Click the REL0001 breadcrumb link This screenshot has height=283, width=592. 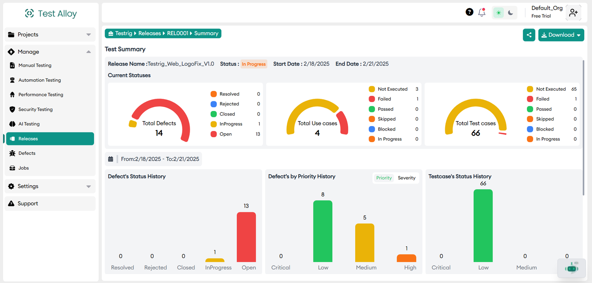click(178, 33)
